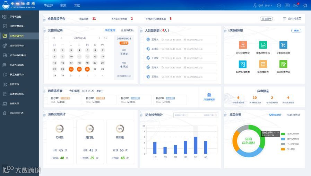The width and height of the screenshot is (311, 176).
Task: Click the power logout icon
Action: tap(305, 5)
